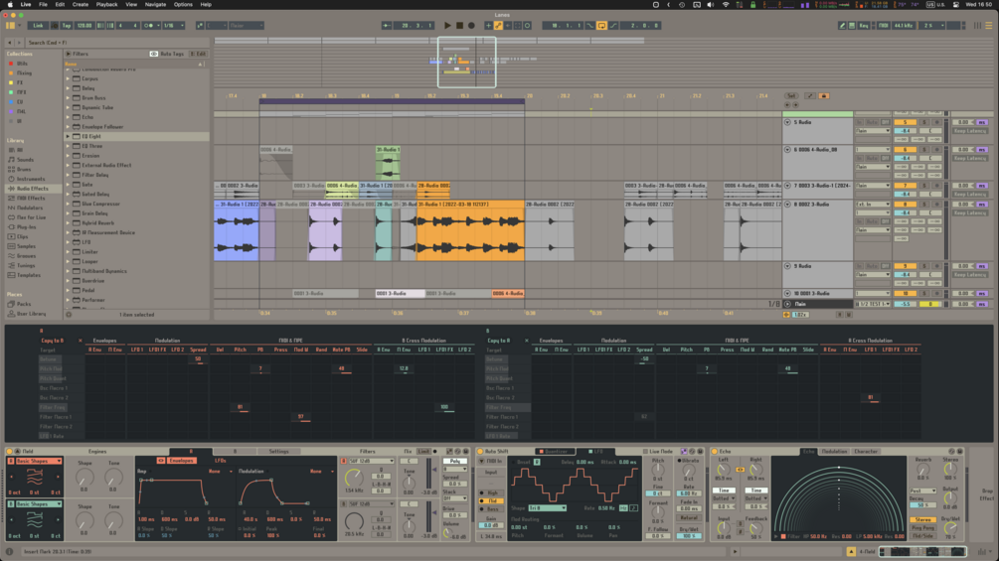This screenshot has height=561, width=999.
Task: Select the yellow FX collection
Action: [x=20, y=82]
